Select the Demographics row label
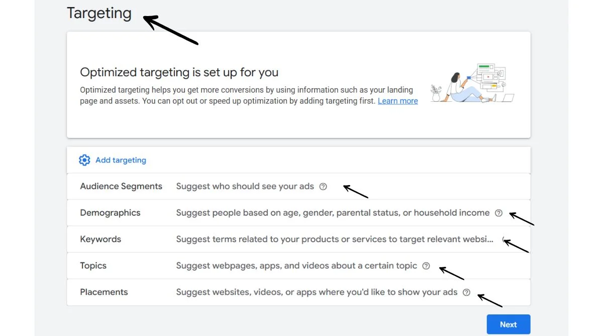The height and width of the screenshot is (336, 603). pyautogui.click(x=110, y=213)
